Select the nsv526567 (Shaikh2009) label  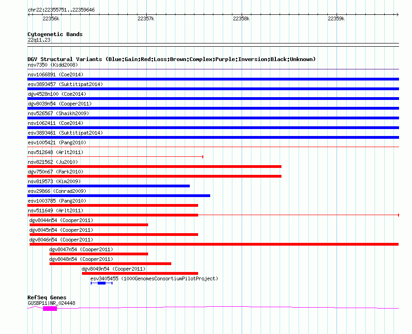(58, 113)
